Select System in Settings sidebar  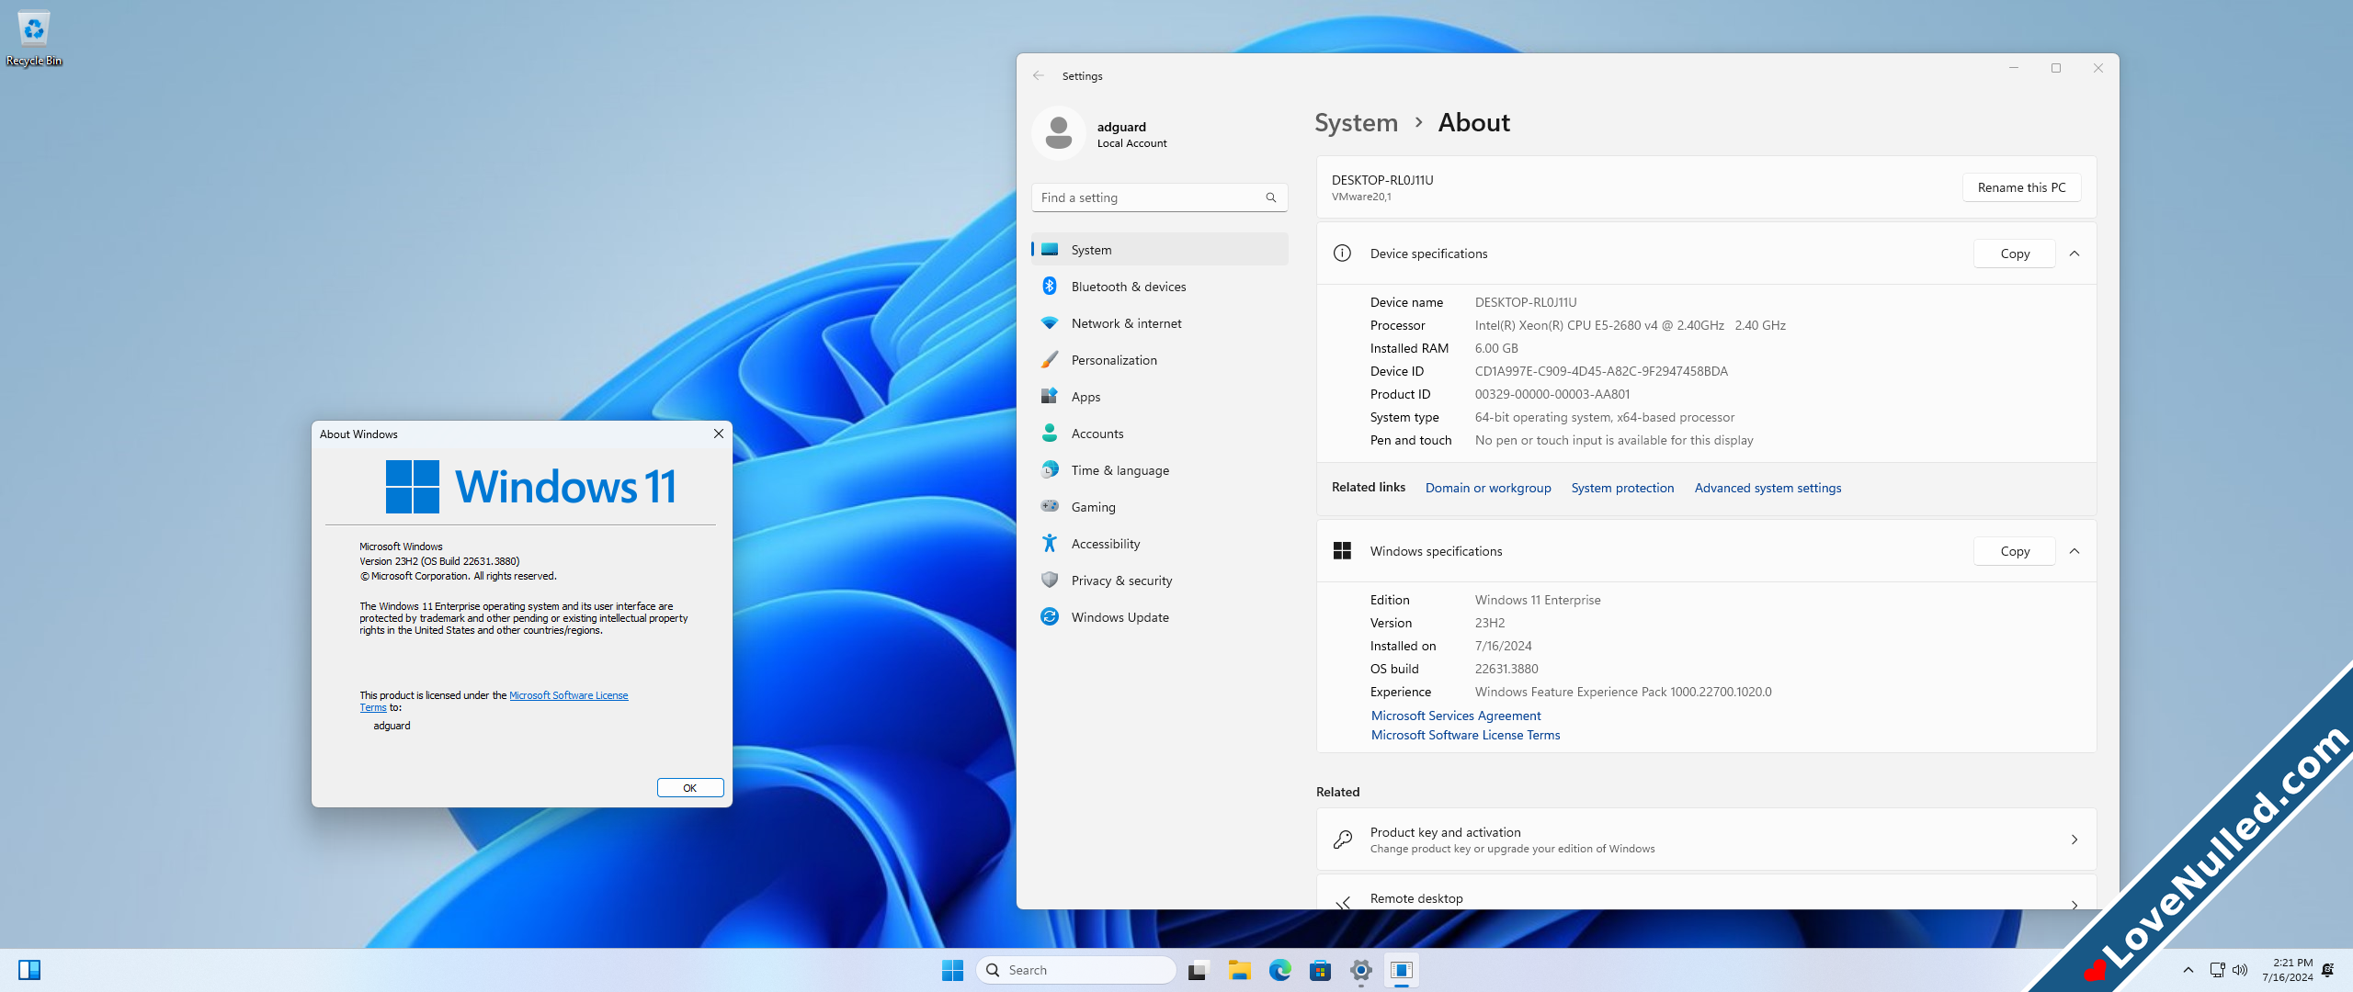(x=1159, y=250)
